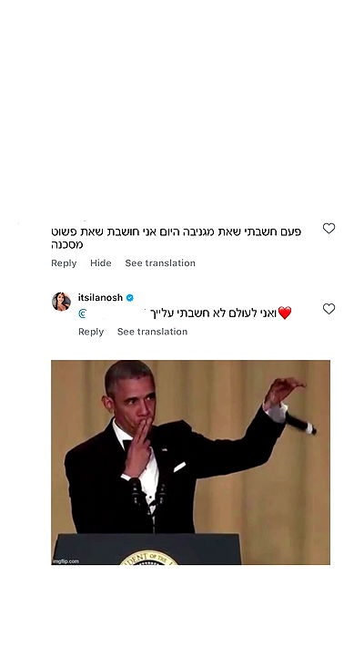Hide the first comment

[101, 263]
